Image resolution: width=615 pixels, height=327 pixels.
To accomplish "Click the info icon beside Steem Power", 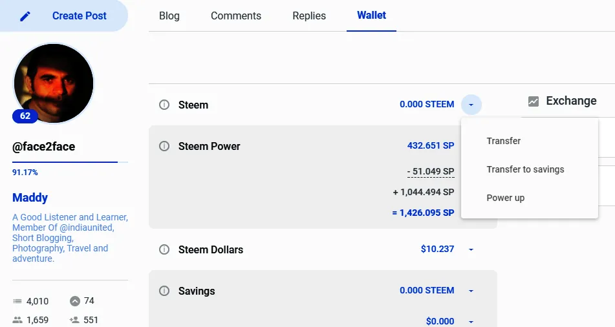I will pos(164,146).
